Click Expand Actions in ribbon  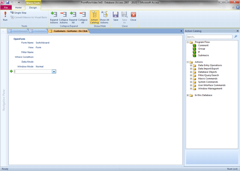tap(54, 17)
